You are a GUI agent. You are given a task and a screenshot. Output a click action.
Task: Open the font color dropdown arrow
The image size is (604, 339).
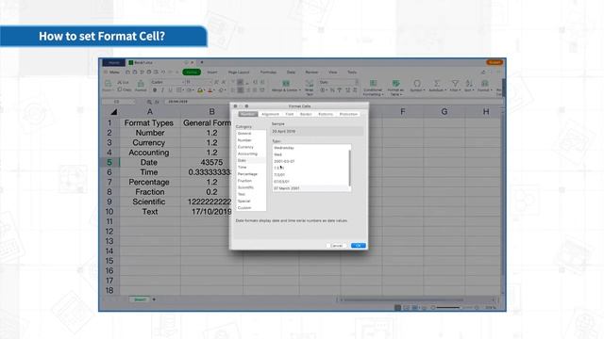[x=214, y=90]
